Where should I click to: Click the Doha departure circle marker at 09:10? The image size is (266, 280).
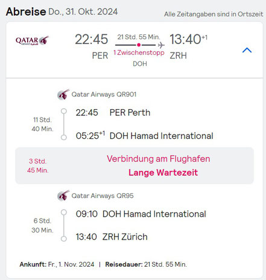pyautogui.click(x=64, y=212)
